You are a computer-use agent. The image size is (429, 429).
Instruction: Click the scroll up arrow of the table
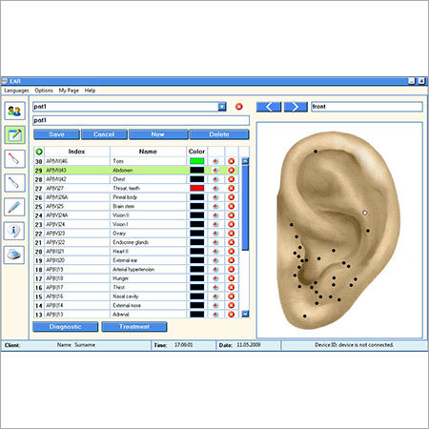[x=245, y=161]
